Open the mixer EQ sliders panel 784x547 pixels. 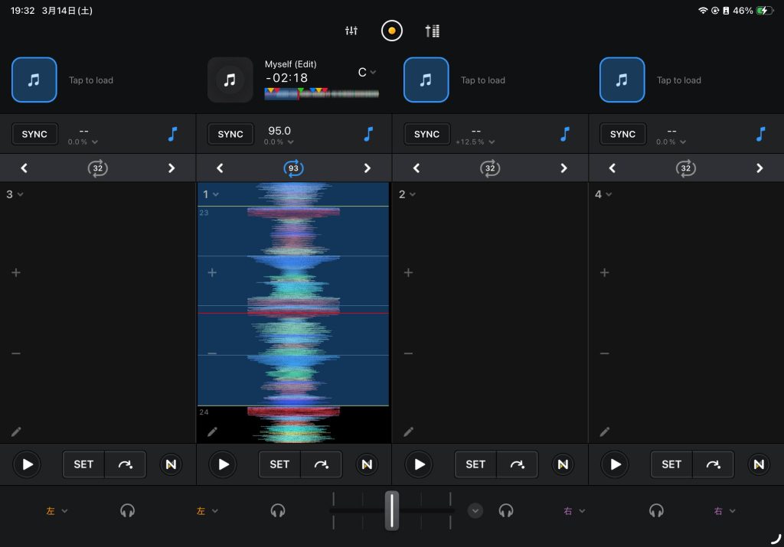(x=351, y=31)
